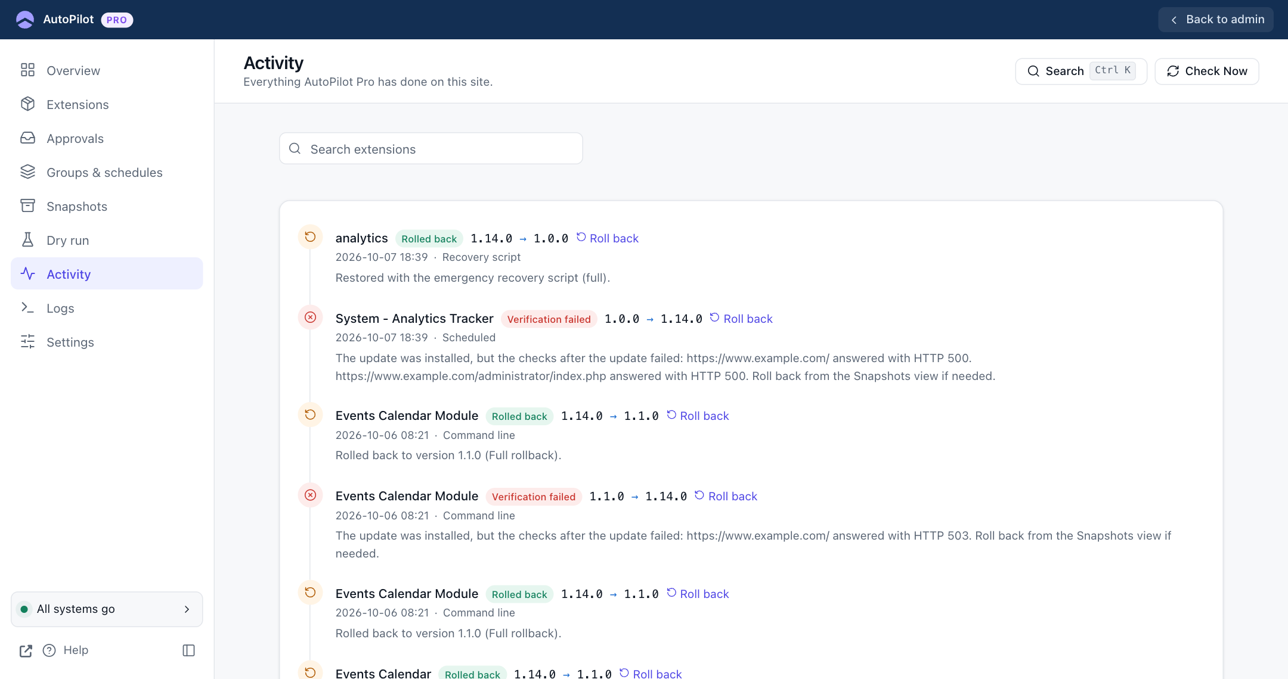Click the Activity page heading

point(274,63)
